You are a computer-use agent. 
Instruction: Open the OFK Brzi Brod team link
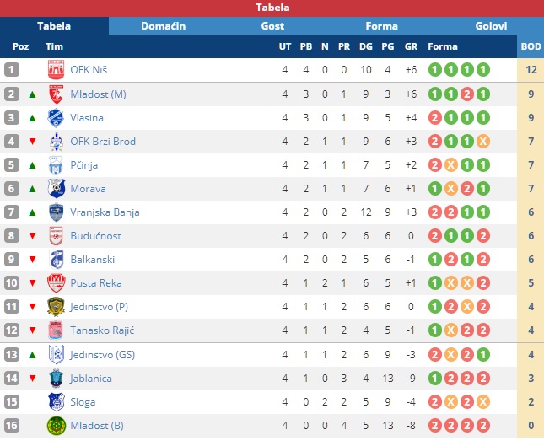(x=103, y=142)
